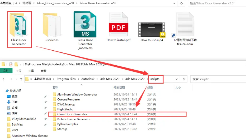Expand chevron after 待处理 in the breadcrumb
The image size is (246, 140).
point(34,3)
